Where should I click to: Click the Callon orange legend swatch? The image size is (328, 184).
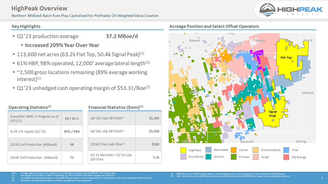click(234, 150)
